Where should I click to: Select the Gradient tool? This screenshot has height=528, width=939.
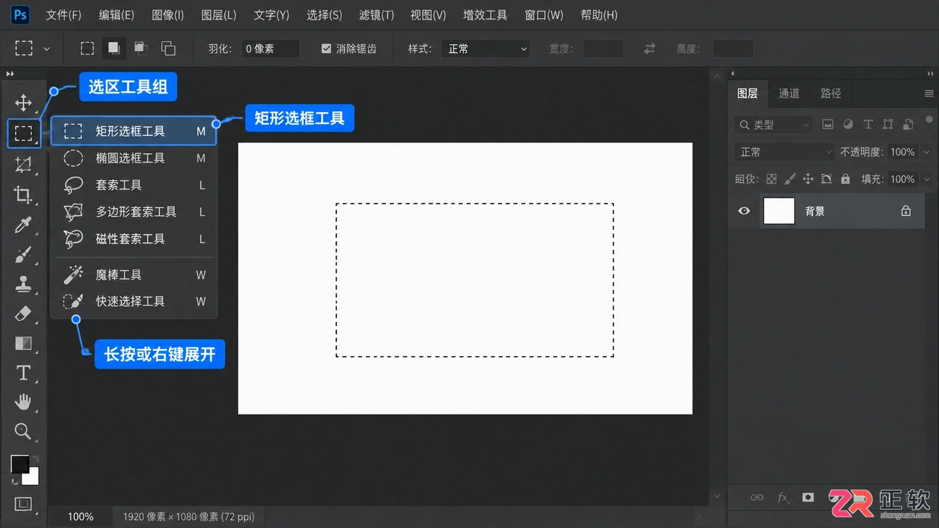pyautogui.click(x=23, y=343)
